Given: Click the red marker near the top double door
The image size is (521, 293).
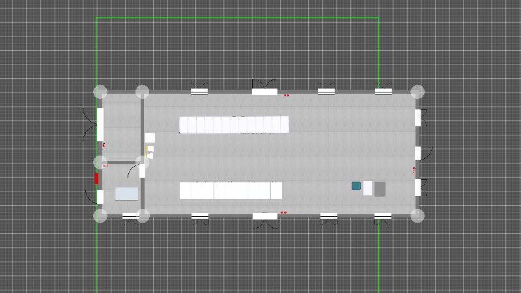Looking at the screenshot, I should click(286, 96).
